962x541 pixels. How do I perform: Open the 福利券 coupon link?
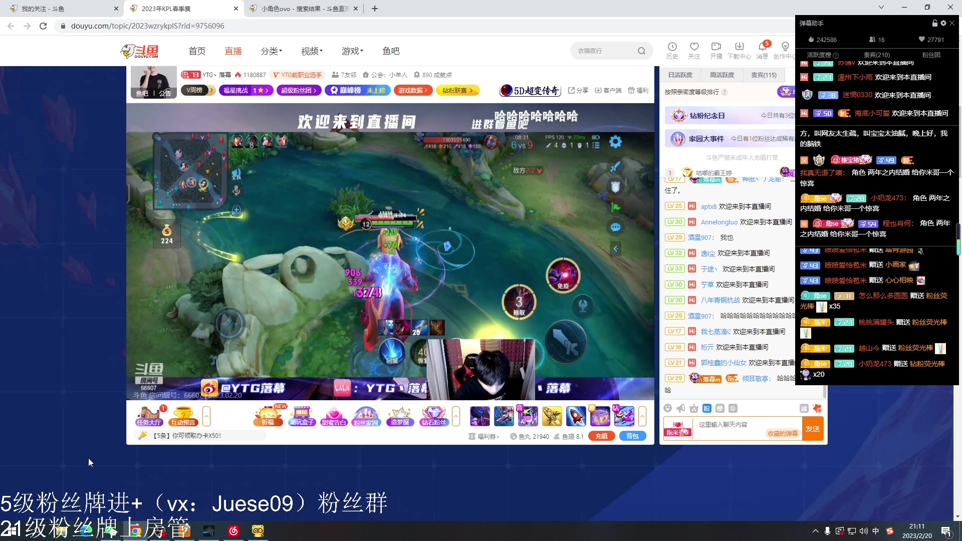point(484,436)
